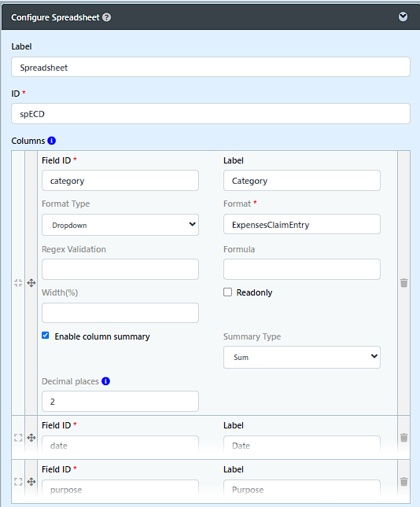Expand the purpose column row
The width and height of the screenshot is (420, 507).
point(18,482)
